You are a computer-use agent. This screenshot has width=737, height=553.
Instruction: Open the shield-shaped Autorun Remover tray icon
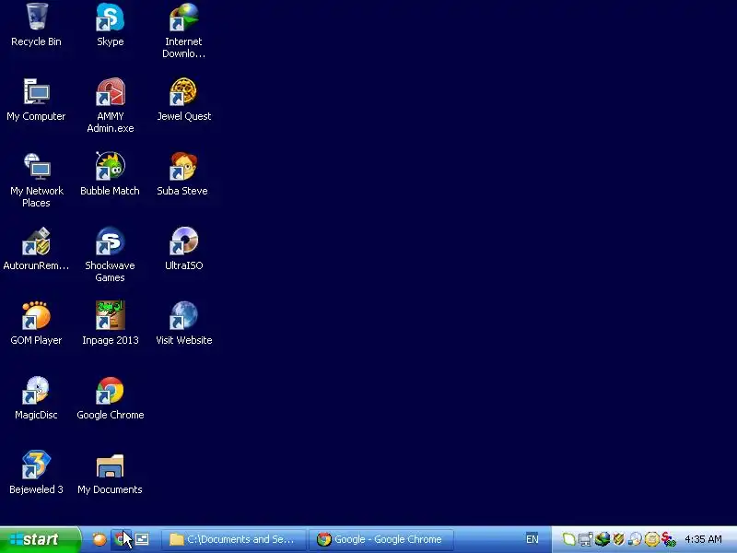point(618,539)
